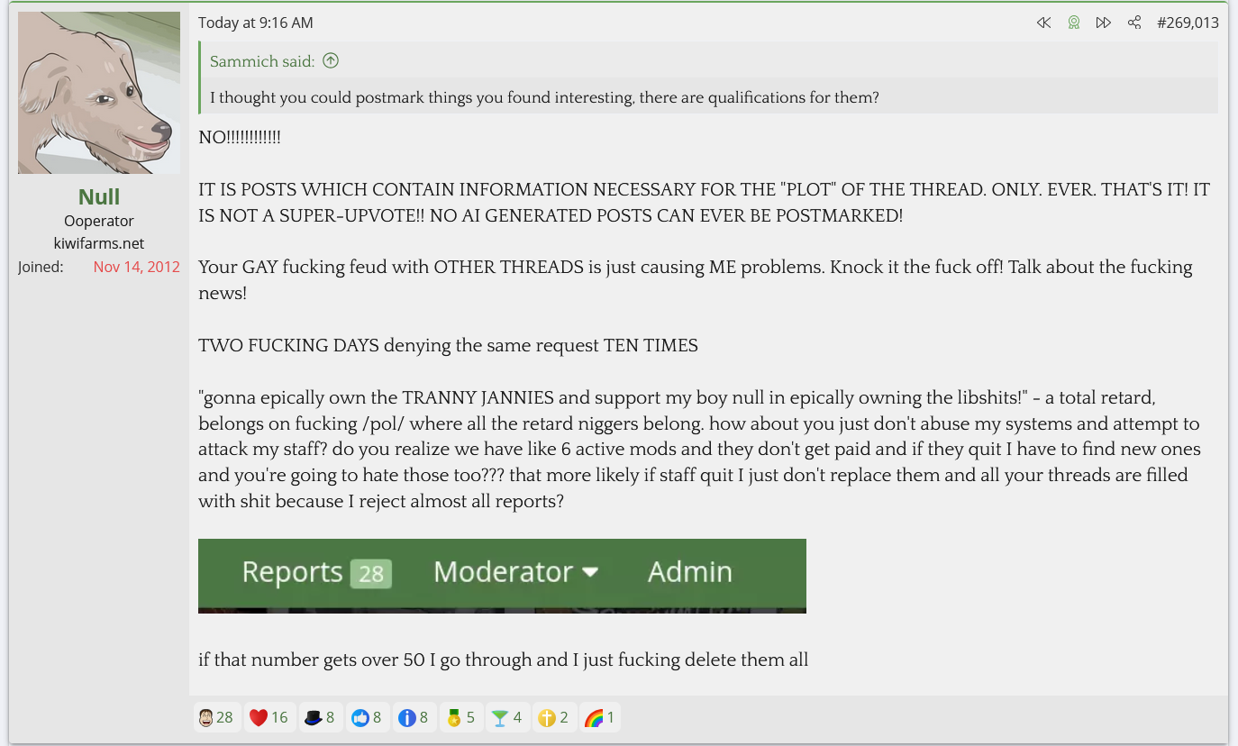This screenshot has height=746, width=1238.
Task: Jump to next post arrows icon
Action: tap(1103, 23)
